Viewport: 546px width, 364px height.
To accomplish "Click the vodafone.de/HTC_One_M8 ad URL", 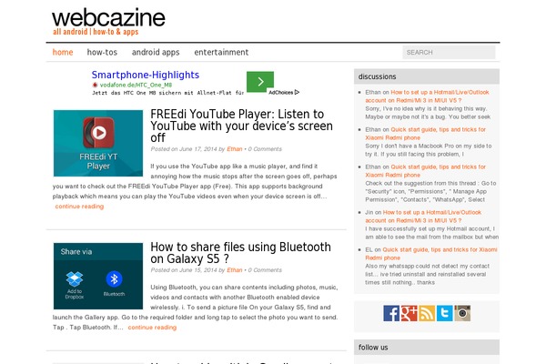I will click(x=136, y=85).
